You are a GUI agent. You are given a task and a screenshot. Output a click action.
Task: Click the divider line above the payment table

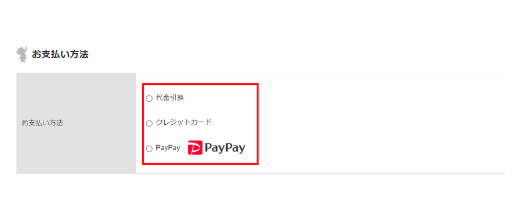pos(261,73)
